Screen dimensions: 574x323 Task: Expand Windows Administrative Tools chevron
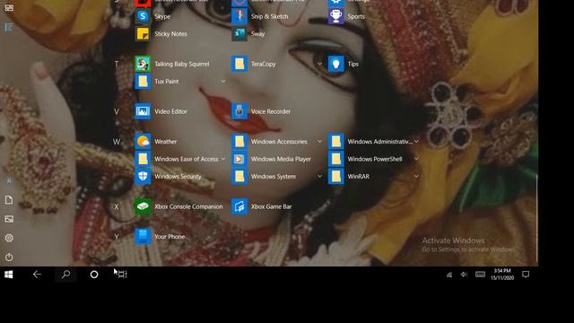pyautogui.click(x=416, y=142)
